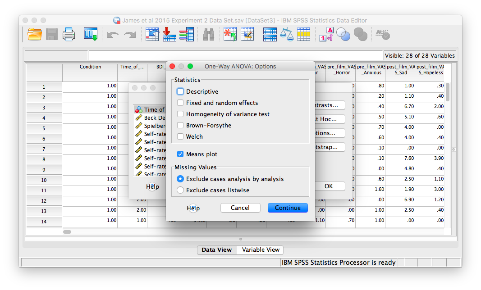
Task: Enable the Descriptive statistics checkbox
Action: (180, 91)
